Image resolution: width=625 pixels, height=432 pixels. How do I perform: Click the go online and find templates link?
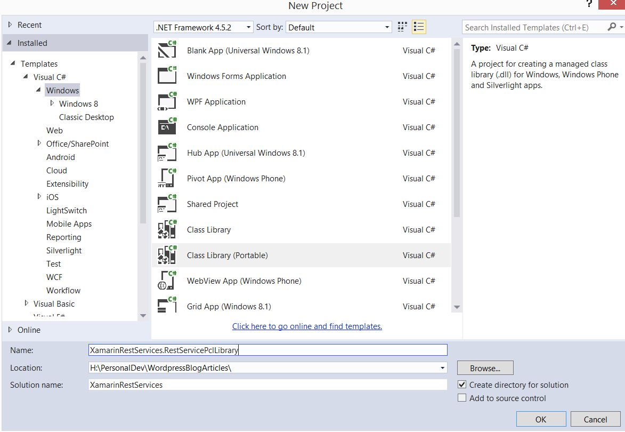(x=307, y=326)
